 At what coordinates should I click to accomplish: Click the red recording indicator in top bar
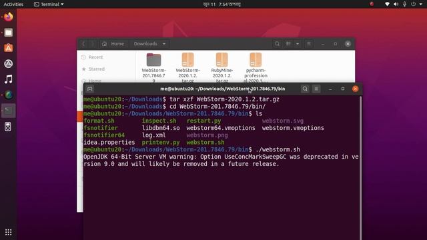click(372, 4)
